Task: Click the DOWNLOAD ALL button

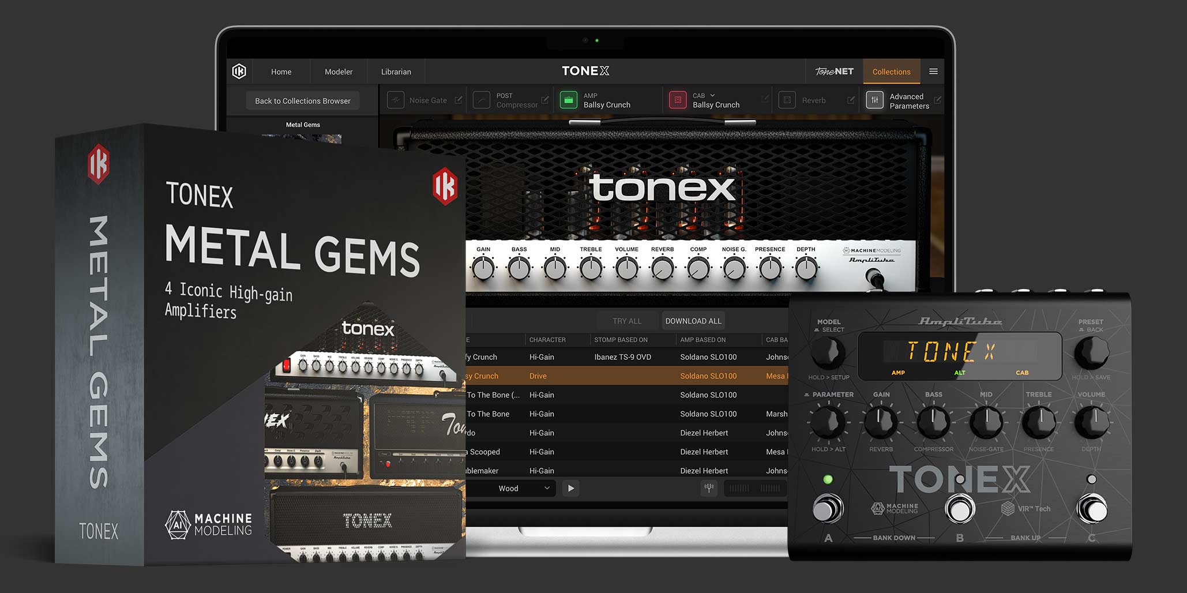Action: (x=693, y=321)
